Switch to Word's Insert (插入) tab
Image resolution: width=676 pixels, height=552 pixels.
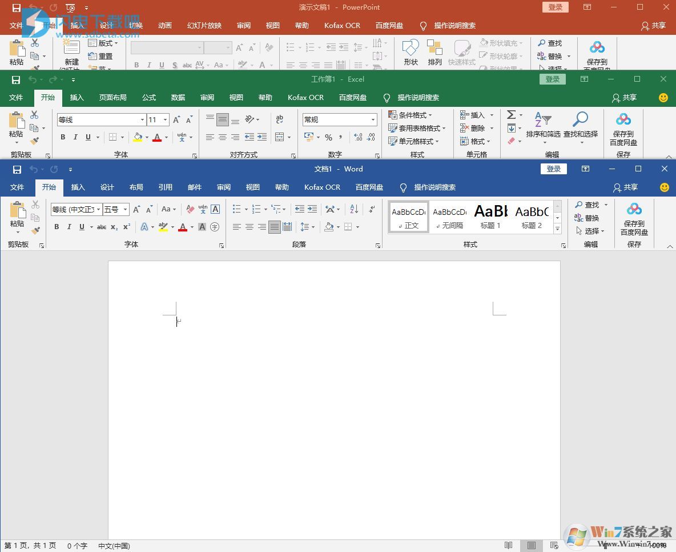point(78,187)
